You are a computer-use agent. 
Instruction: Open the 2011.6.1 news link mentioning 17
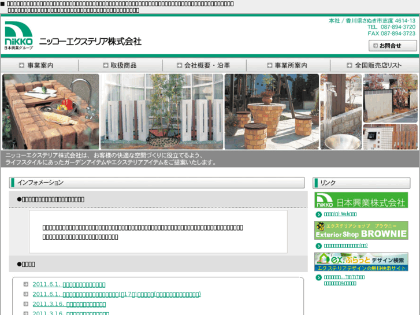117,294
